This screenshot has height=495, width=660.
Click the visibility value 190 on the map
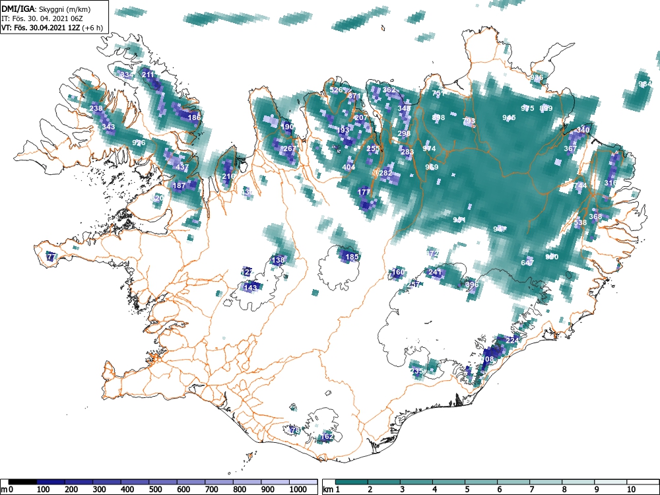click(x=288, y=127)
